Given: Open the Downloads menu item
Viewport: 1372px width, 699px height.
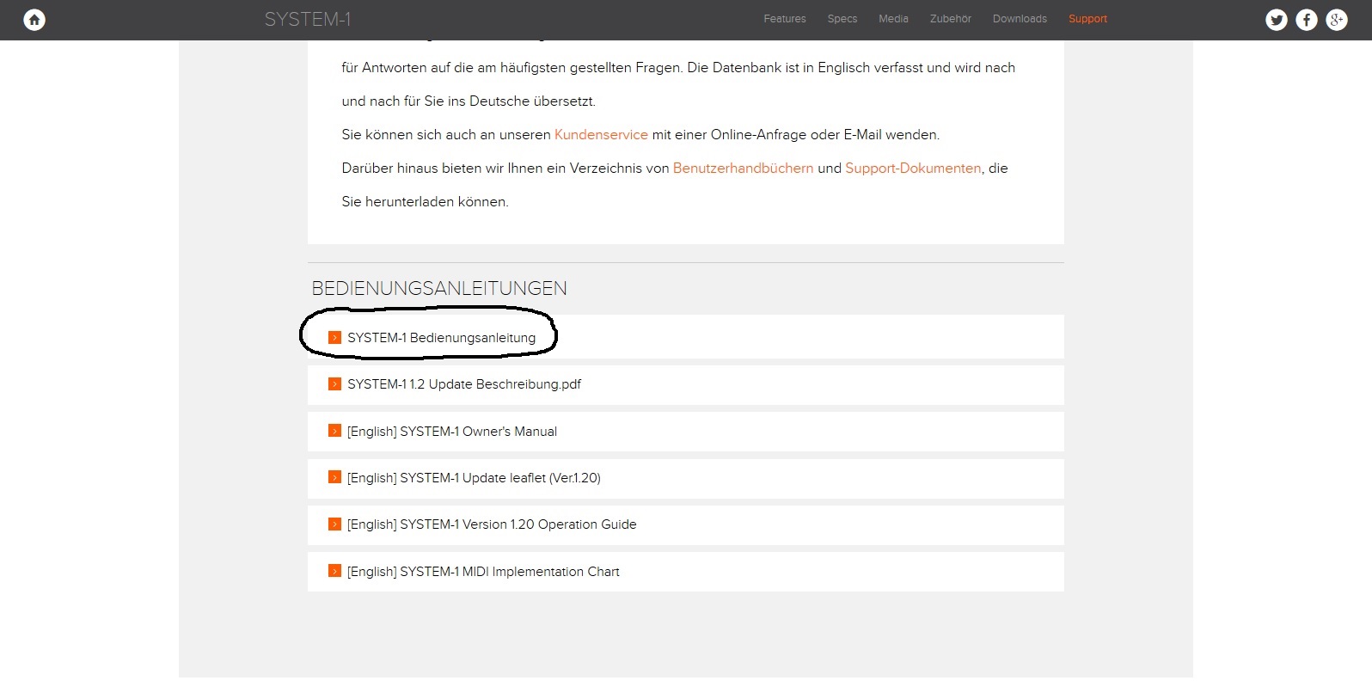Looking at the screenshot, I should 1020,19.
